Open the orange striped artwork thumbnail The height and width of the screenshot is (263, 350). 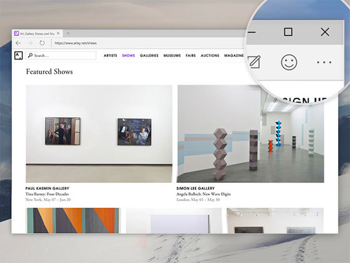73,220
